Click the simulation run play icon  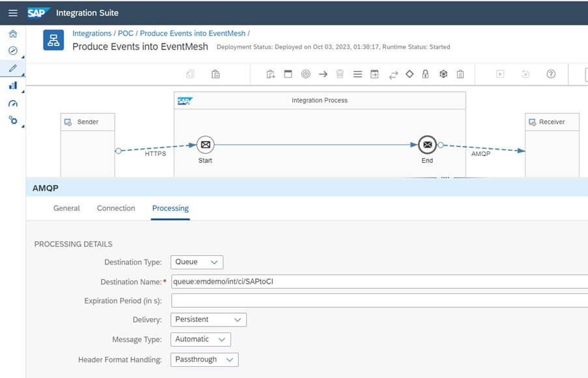(500, 74)
